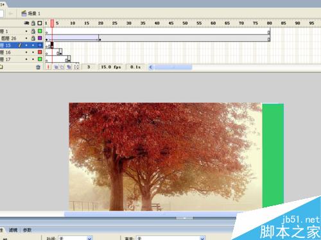Image resolution: width=321 pixels, height=240 pixels.
Task: Click the elapsed time 0.1s
Action: tap(135, 67)
